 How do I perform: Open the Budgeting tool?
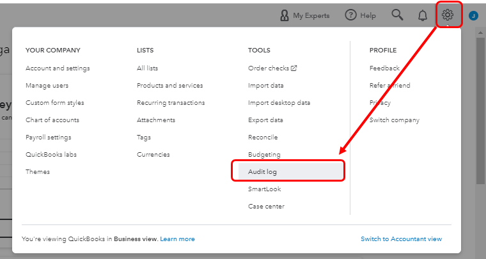[264, 154]
